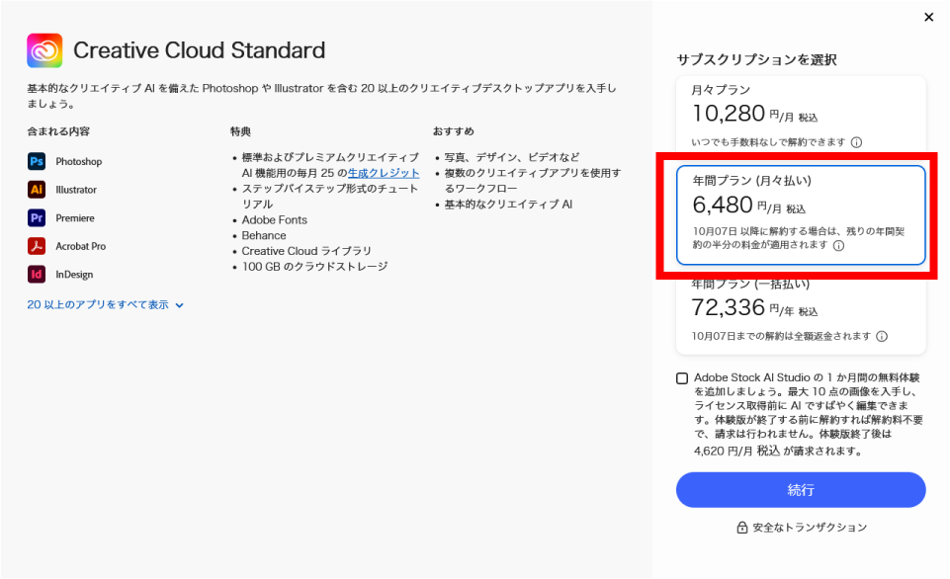Click the 特典 column heading
The width and height of the screenshot is (950, 579).
coord(240,131)
